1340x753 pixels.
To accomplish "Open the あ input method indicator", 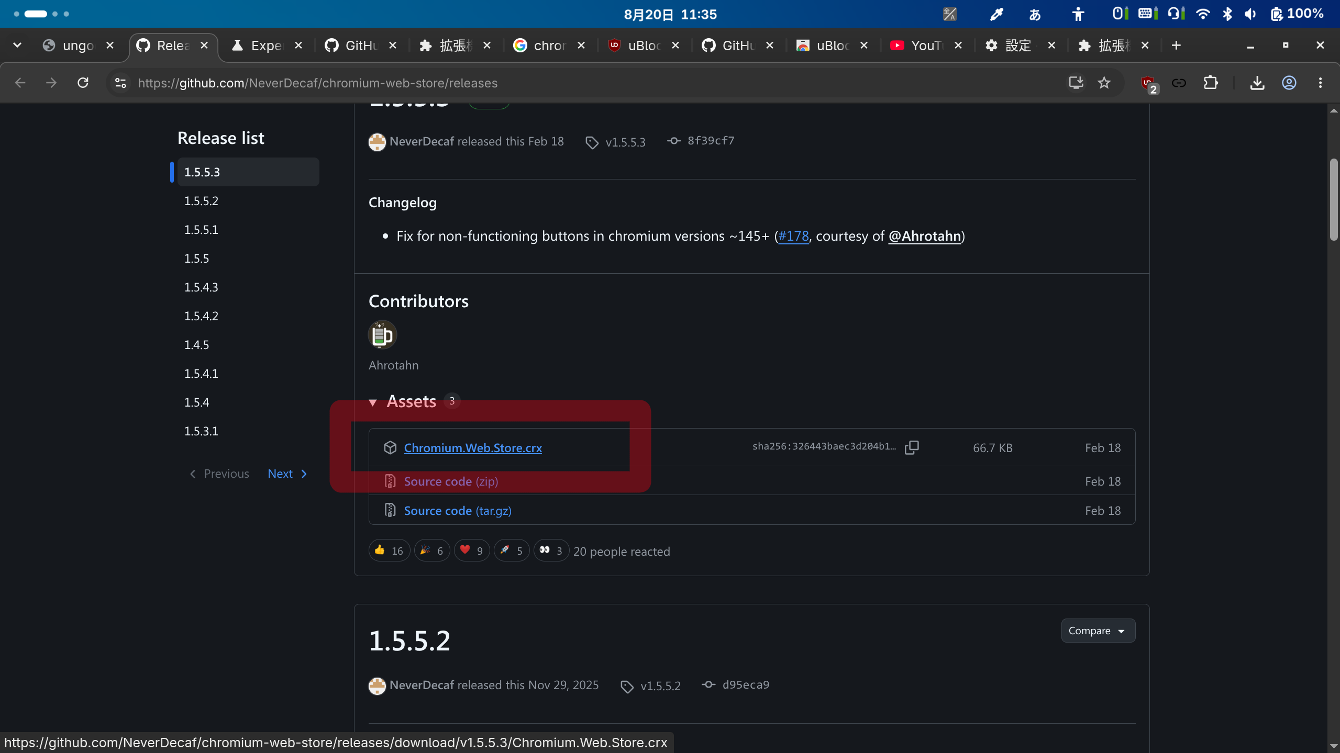I will (1035, 14).
